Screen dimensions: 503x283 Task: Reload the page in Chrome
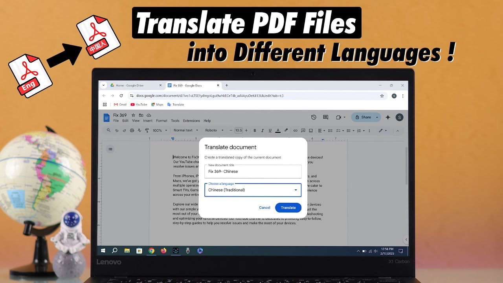[121, 96]
